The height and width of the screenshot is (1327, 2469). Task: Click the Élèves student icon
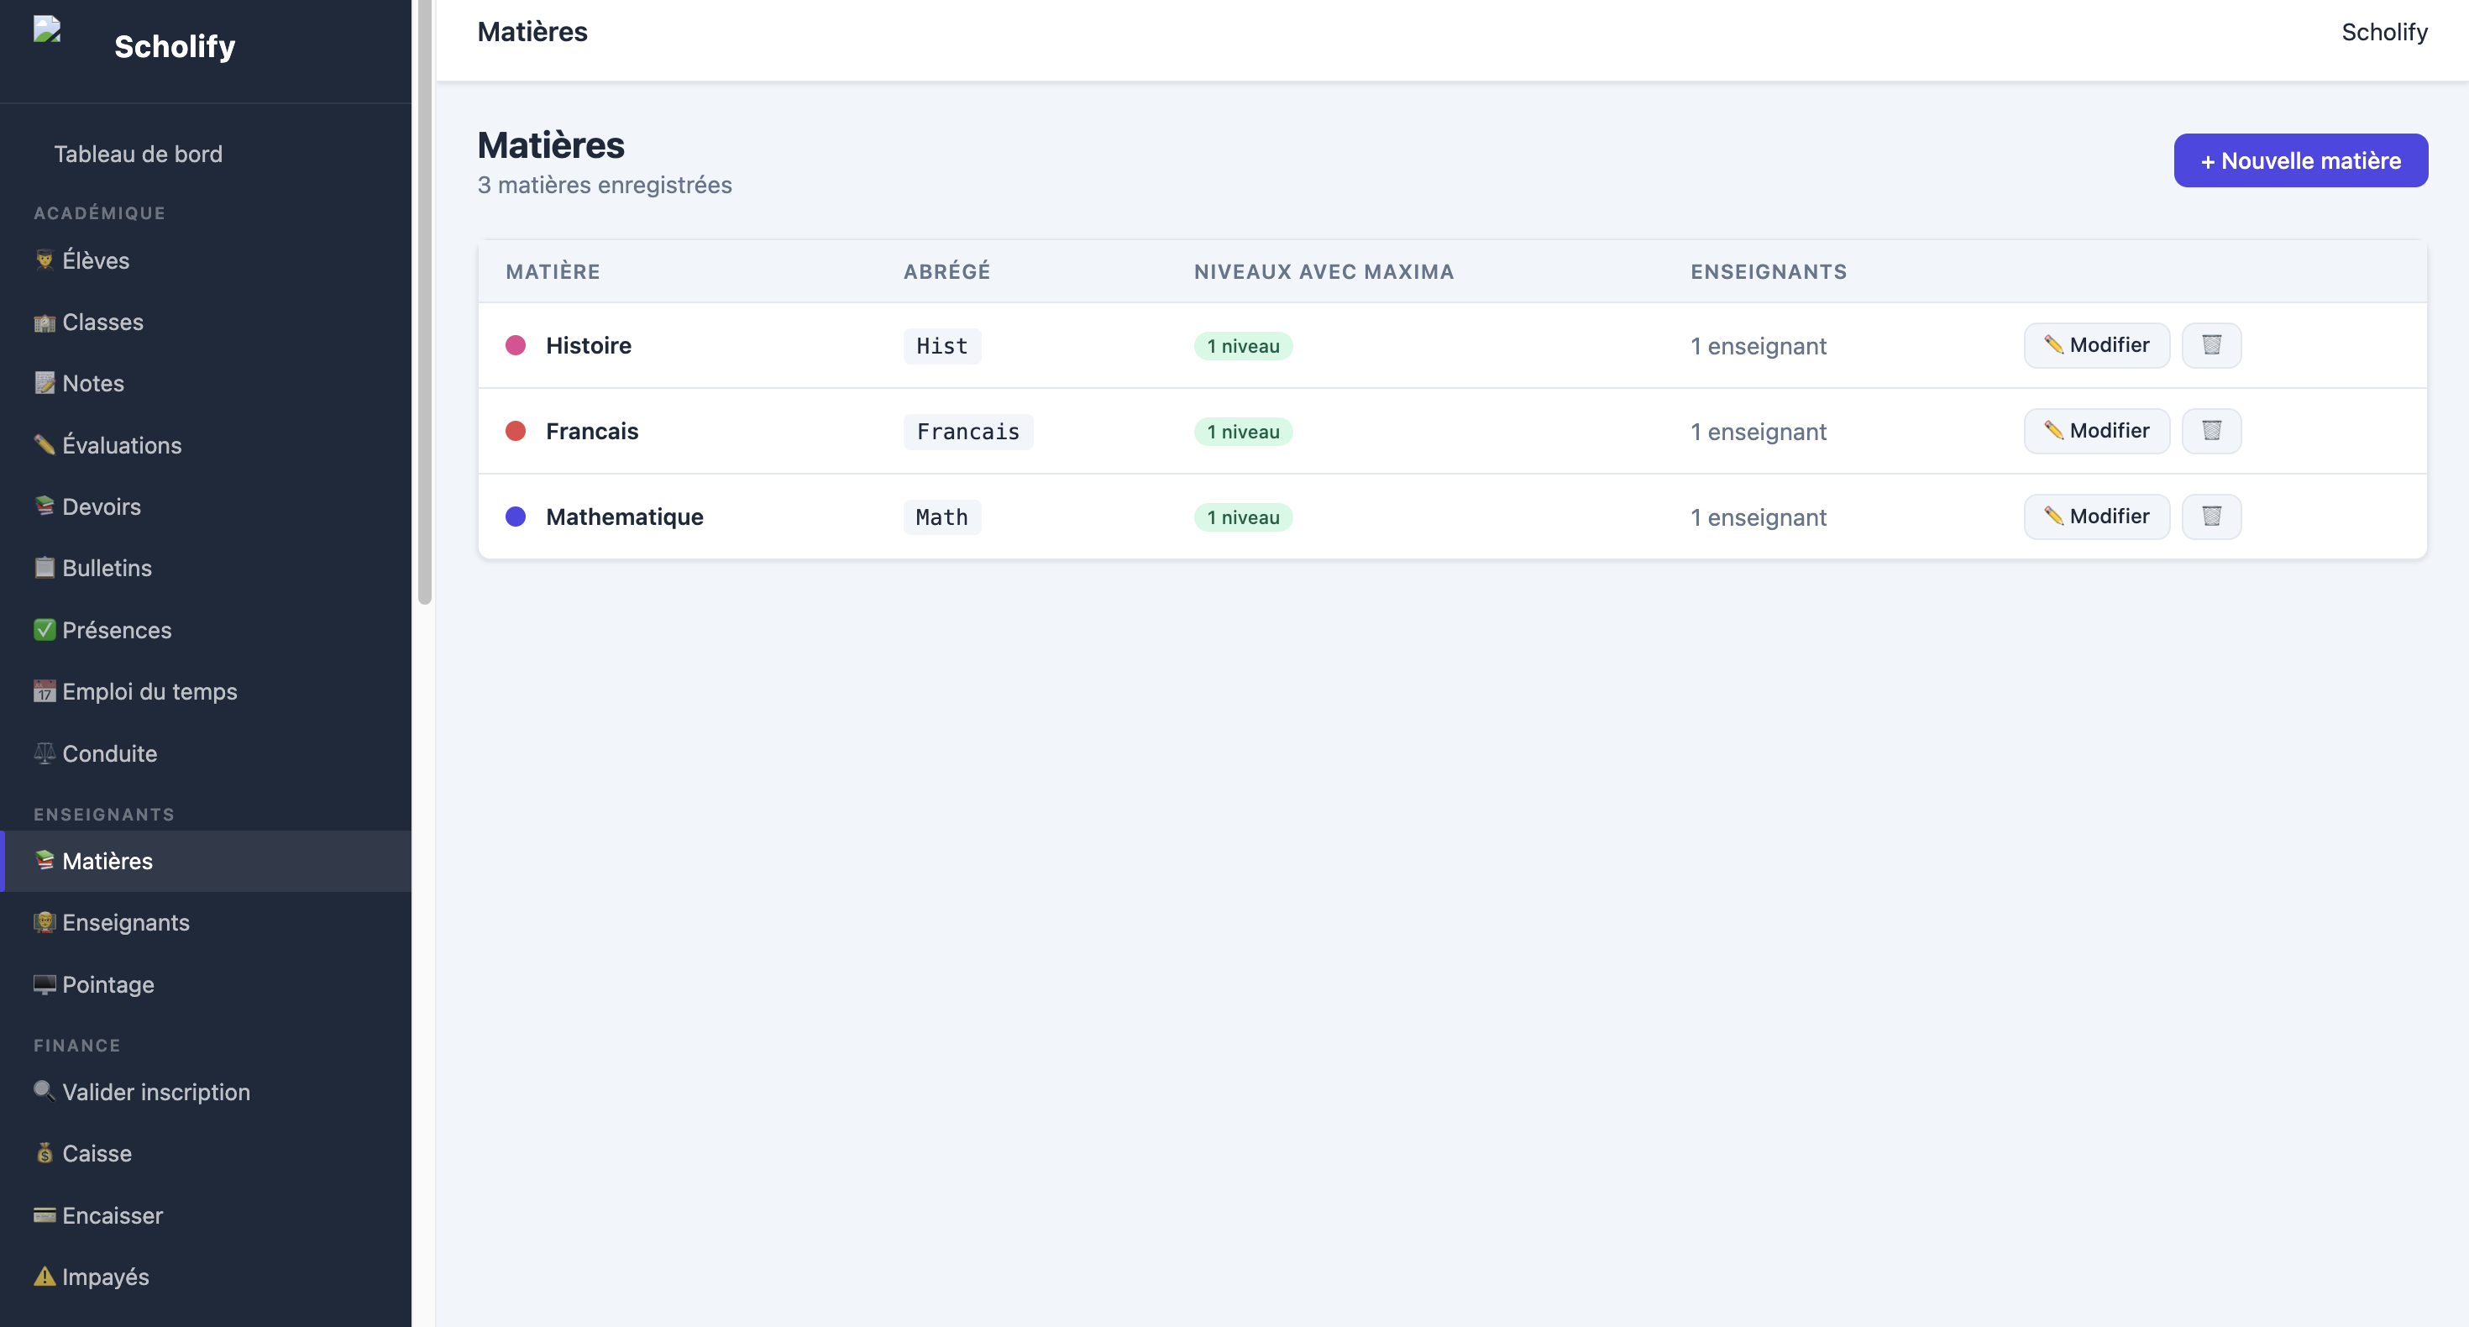[44, 260]
